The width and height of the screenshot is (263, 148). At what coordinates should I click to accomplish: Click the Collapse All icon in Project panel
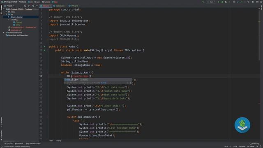[29, 6]
